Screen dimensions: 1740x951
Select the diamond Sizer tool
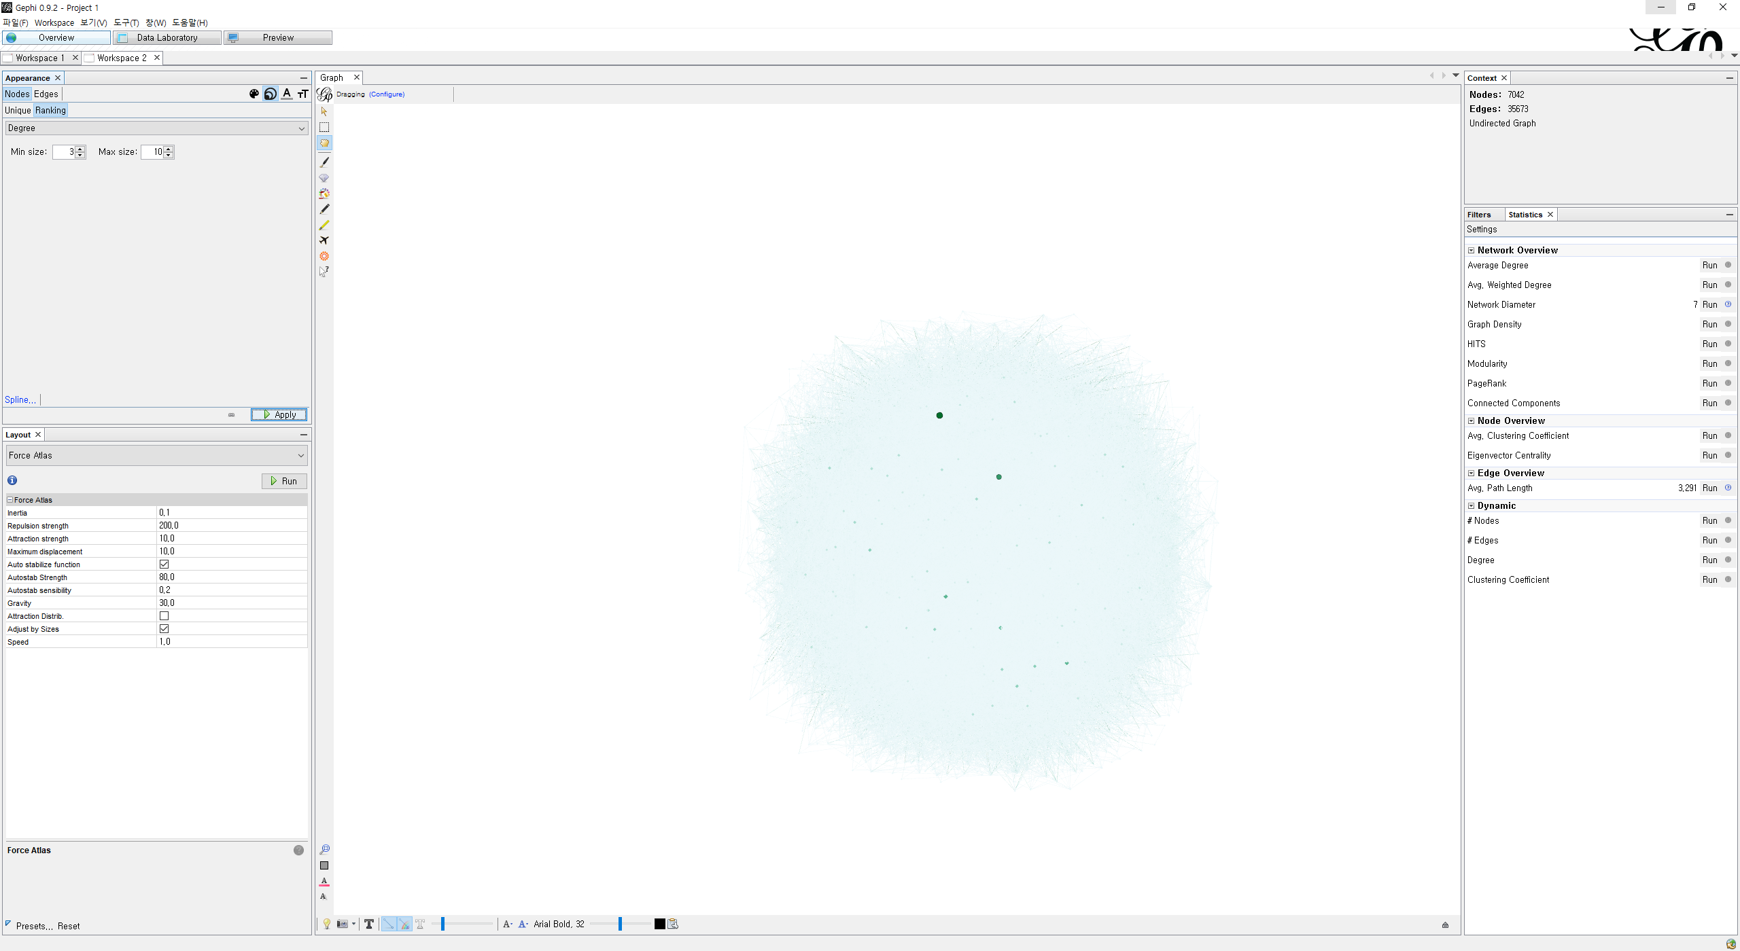[324, 178]
